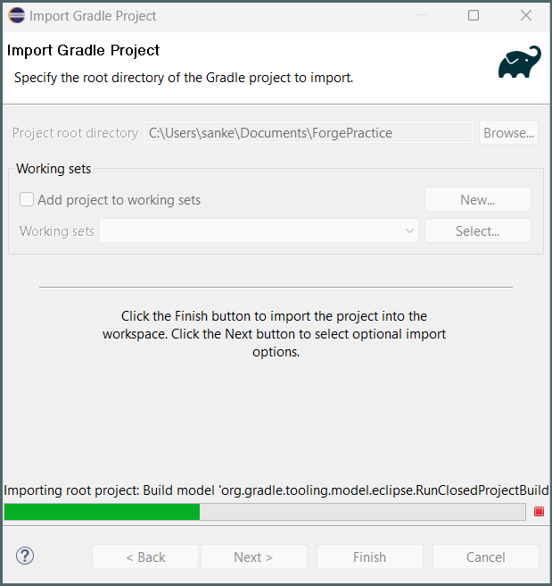Click the Import Gradle Project title bar text
The height and width of the screenshot is (586, 552).
coord(93,15)
